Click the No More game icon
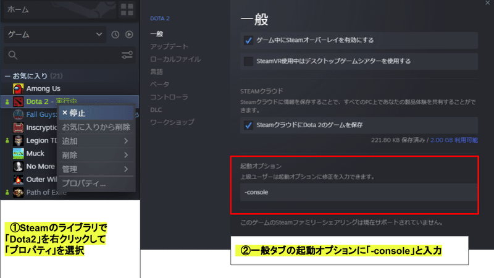Screen dimensions: 494x278 point(19,166)
